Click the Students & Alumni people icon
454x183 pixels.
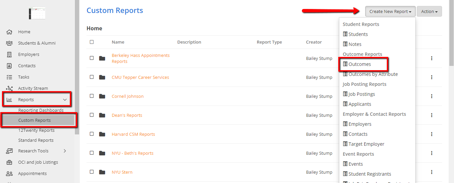(x=9, y=43)
